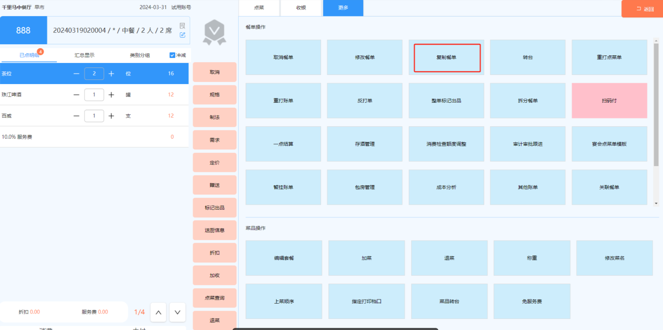This screenshot has height=330, width=663.
Task: Click the order edit pencil icon
Action: click(182, 35)
